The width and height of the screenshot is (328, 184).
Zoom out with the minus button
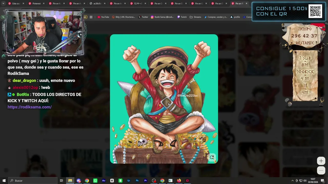(321, 170)
